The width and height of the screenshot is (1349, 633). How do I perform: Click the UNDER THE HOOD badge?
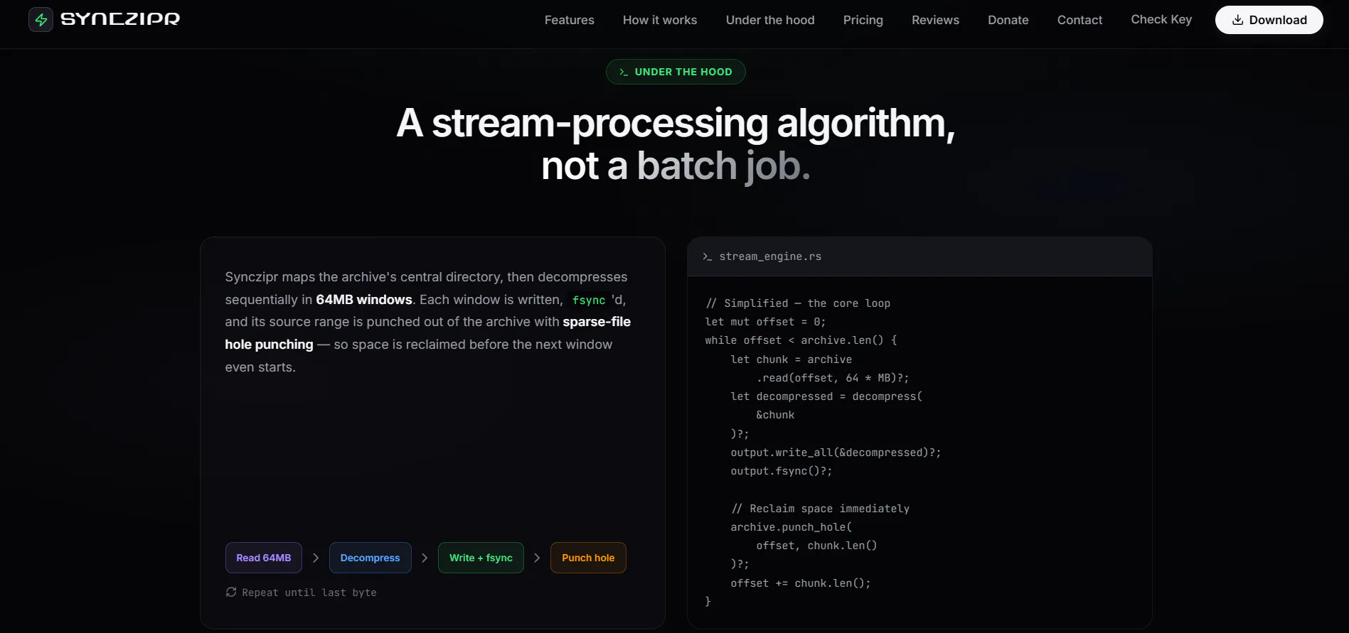(676, 72)
